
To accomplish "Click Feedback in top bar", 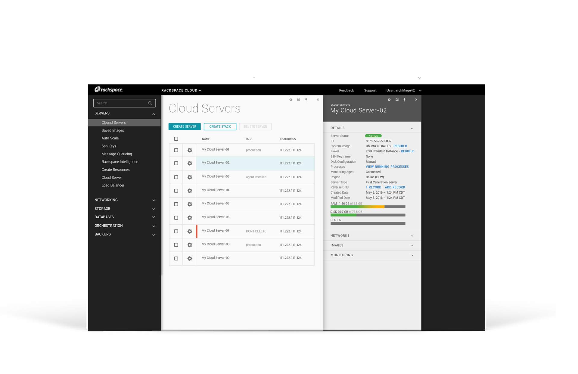I will click(346, 90).
